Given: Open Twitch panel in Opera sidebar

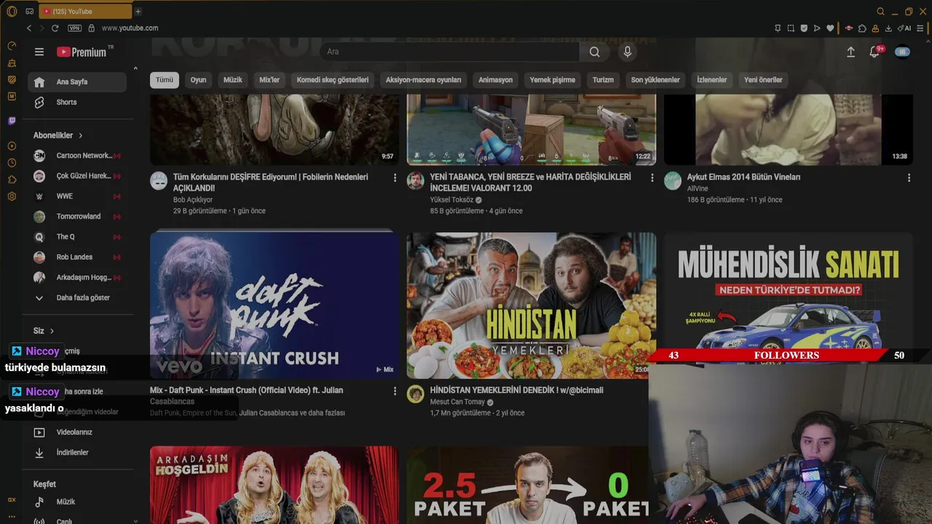Looking at the screenshot, I should [x=12, y=121].
